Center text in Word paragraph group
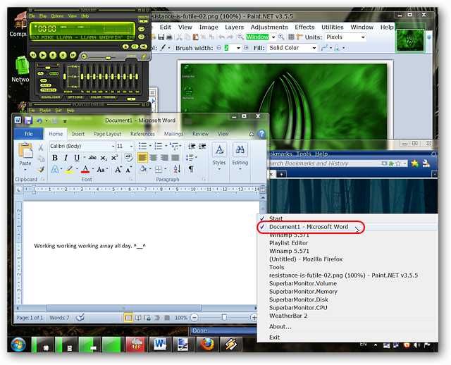451x365 pixels. click(x=154, y=158)
